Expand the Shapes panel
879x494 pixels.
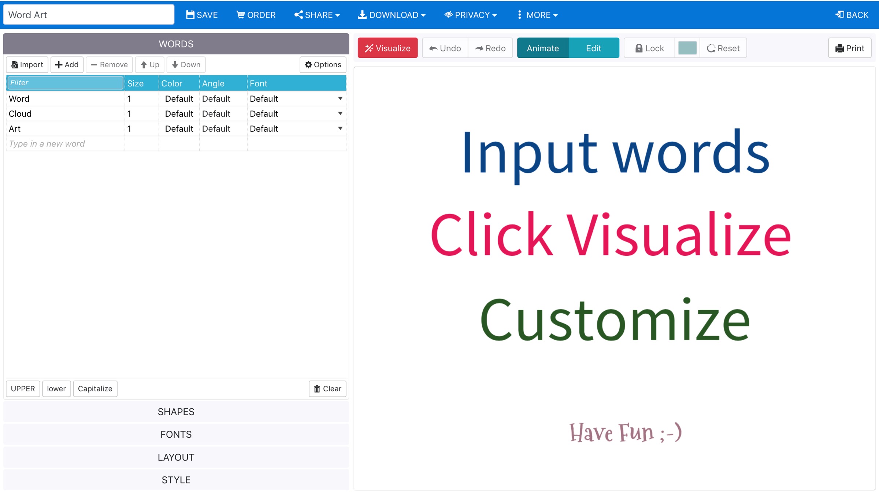point(176,412)
